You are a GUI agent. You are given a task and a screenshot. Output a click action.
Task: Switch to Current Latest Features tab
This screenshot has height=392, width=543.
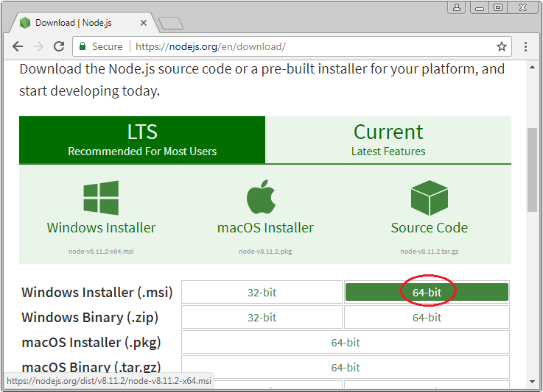click(x=388, y=140)
